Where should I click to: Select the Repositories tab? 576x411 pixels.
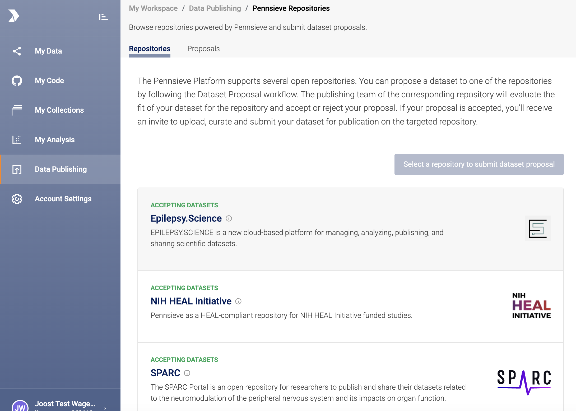pos(150,49)
